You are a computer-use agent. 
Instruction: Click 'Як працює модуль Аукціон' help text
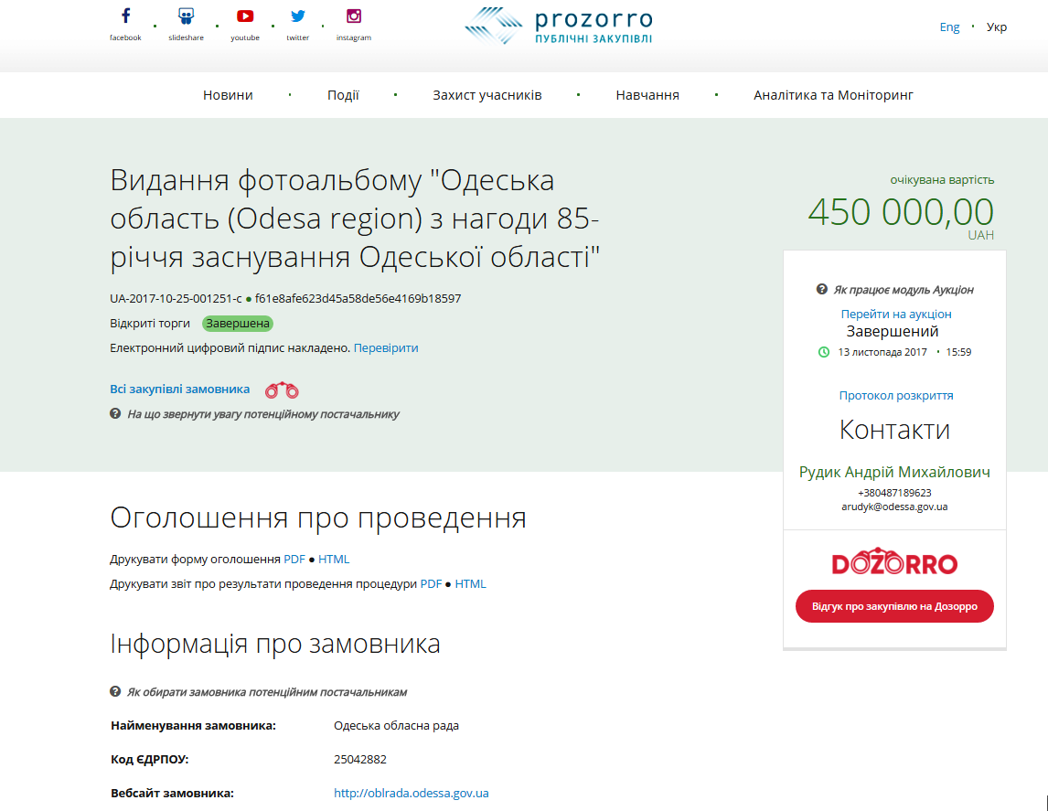pyautogui.click(x=903, y=290)
